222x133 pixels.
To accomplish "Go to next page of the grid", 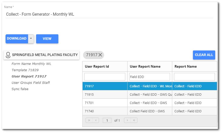I will pyautogui.click(x=127, y=120).
